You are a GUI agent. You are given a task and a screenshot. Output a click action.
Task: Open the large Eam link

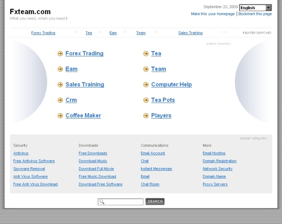72,69
